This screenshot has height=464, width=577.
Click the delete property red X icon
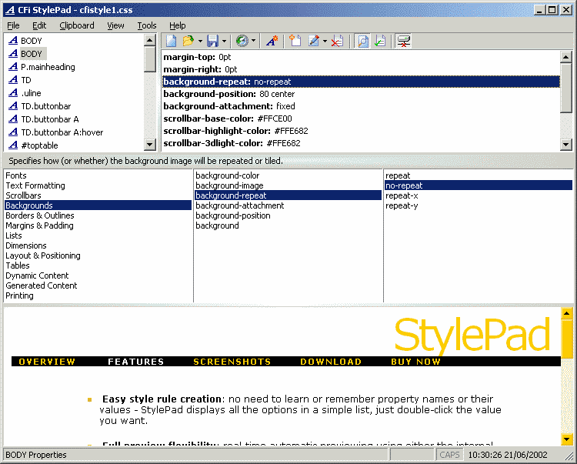pyautogui.click(x=337, y=41)
